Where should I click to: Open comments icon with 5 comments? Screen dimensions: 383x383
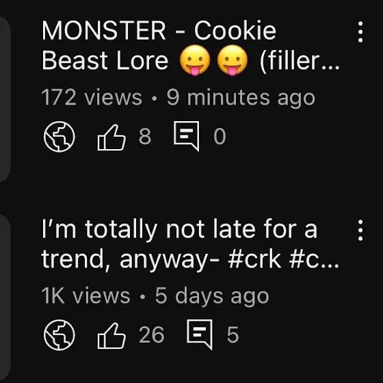(x=199, y=334)
